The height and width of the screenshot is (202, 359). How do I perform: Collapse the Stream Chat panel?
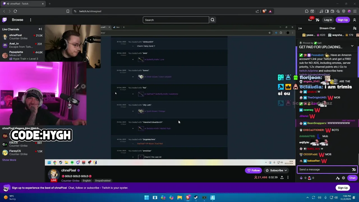coord(300,28)
